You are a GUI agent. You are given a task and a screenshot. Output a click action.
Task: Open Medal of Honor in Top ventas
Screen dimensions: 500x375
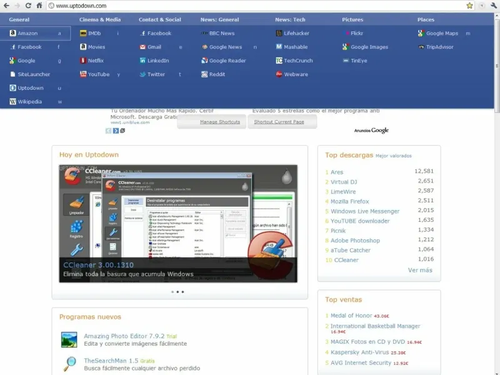(x=351, y=316)
